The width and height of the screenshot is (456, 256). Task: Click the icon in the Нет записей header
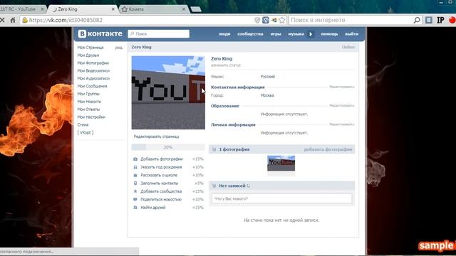214,186
